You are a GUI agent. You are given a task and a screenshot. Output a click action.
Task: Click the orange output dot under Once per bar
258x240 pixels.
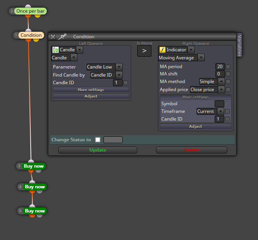coord(28,16)
